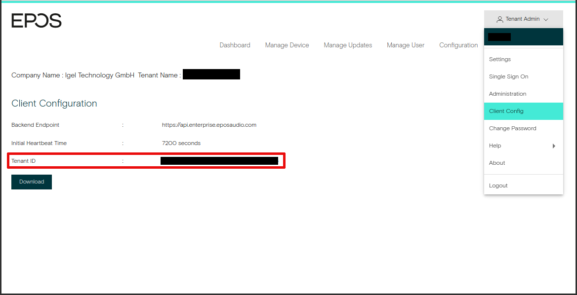The height and width of the screenshot is (295, 577).
Task: Open the Dashboard page
Action: pos(235,45)
